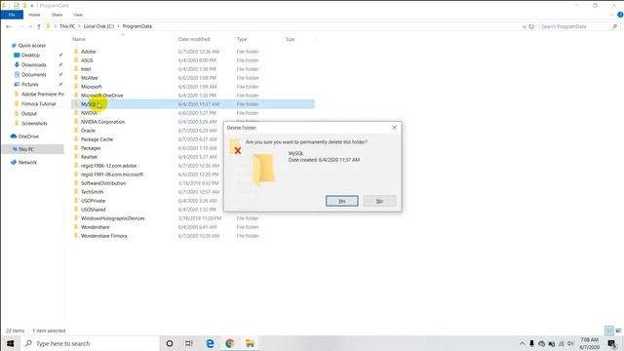Open Task View on taskbar
This screenshot has height=351, width=624.
189,343
